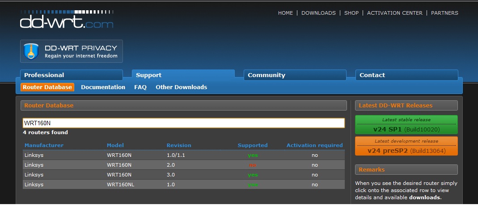Select the Support tab
Screen dimensions: 478x205
[183, 75]
